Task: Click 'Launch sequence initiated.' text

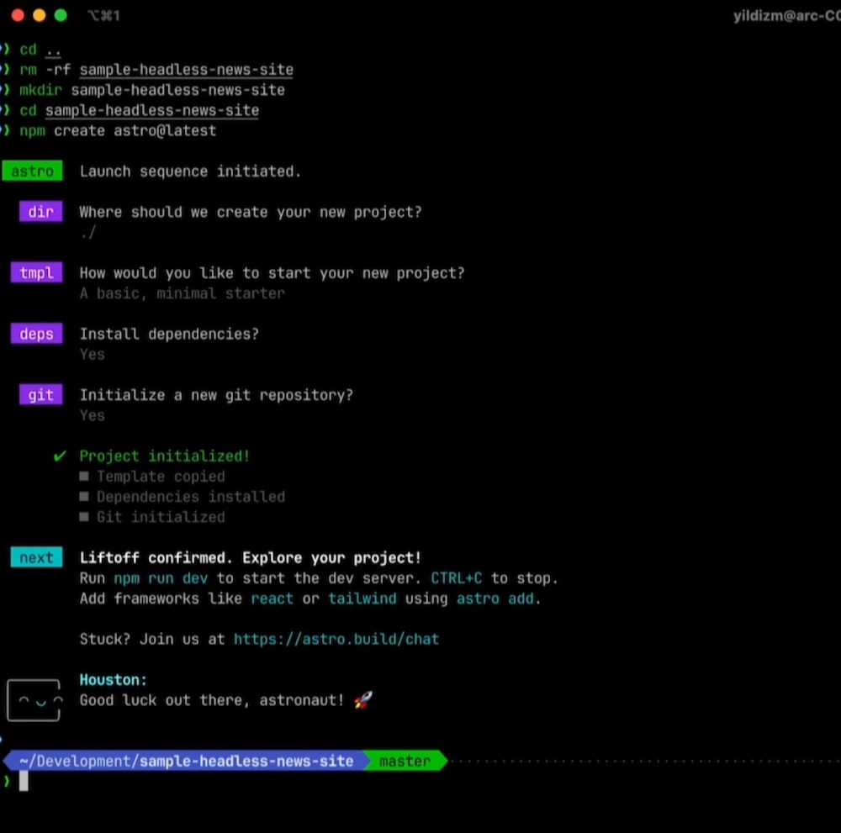Action: pos(190,171)
